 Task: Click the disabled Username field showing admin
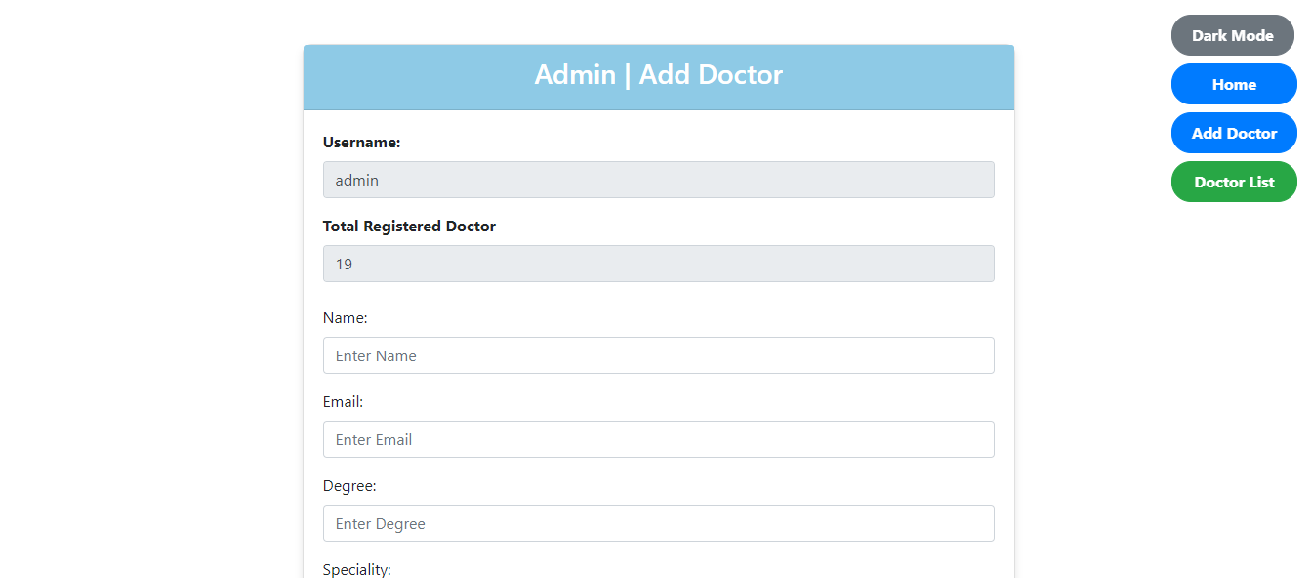tap(659, 180)
